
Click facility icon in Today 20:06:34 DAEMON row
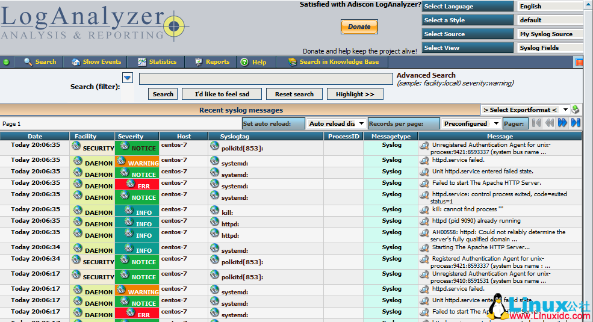(78, 248)
